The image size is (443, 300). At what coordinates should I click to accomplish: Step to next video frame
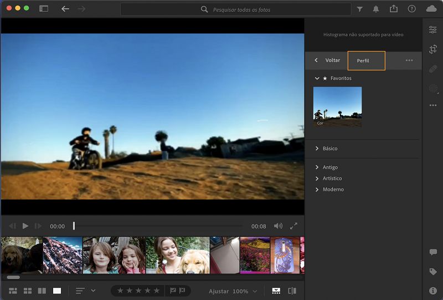click(x=38, y=226)
